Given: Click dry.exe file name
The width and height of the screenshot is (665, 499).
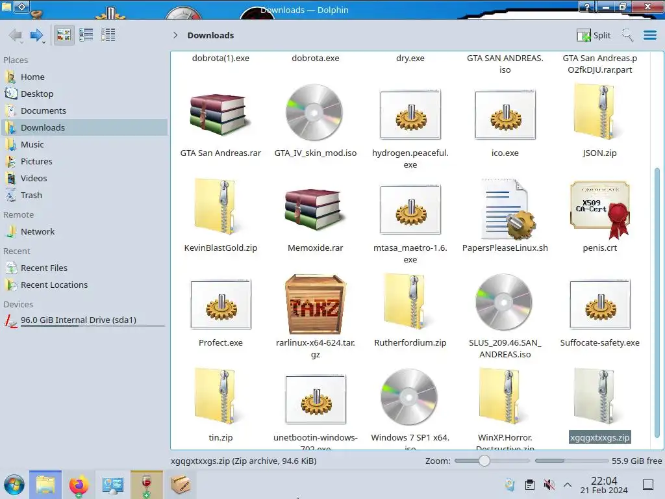Looking at the screenshot, I should tap(410, 58).
